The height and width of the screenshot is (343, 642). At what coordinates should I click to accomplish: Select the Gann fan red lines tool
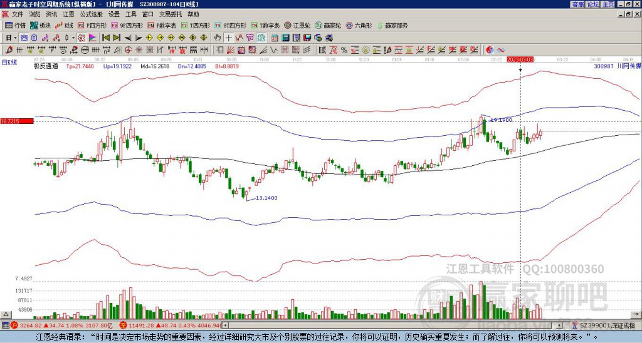[x=230, y=50]
